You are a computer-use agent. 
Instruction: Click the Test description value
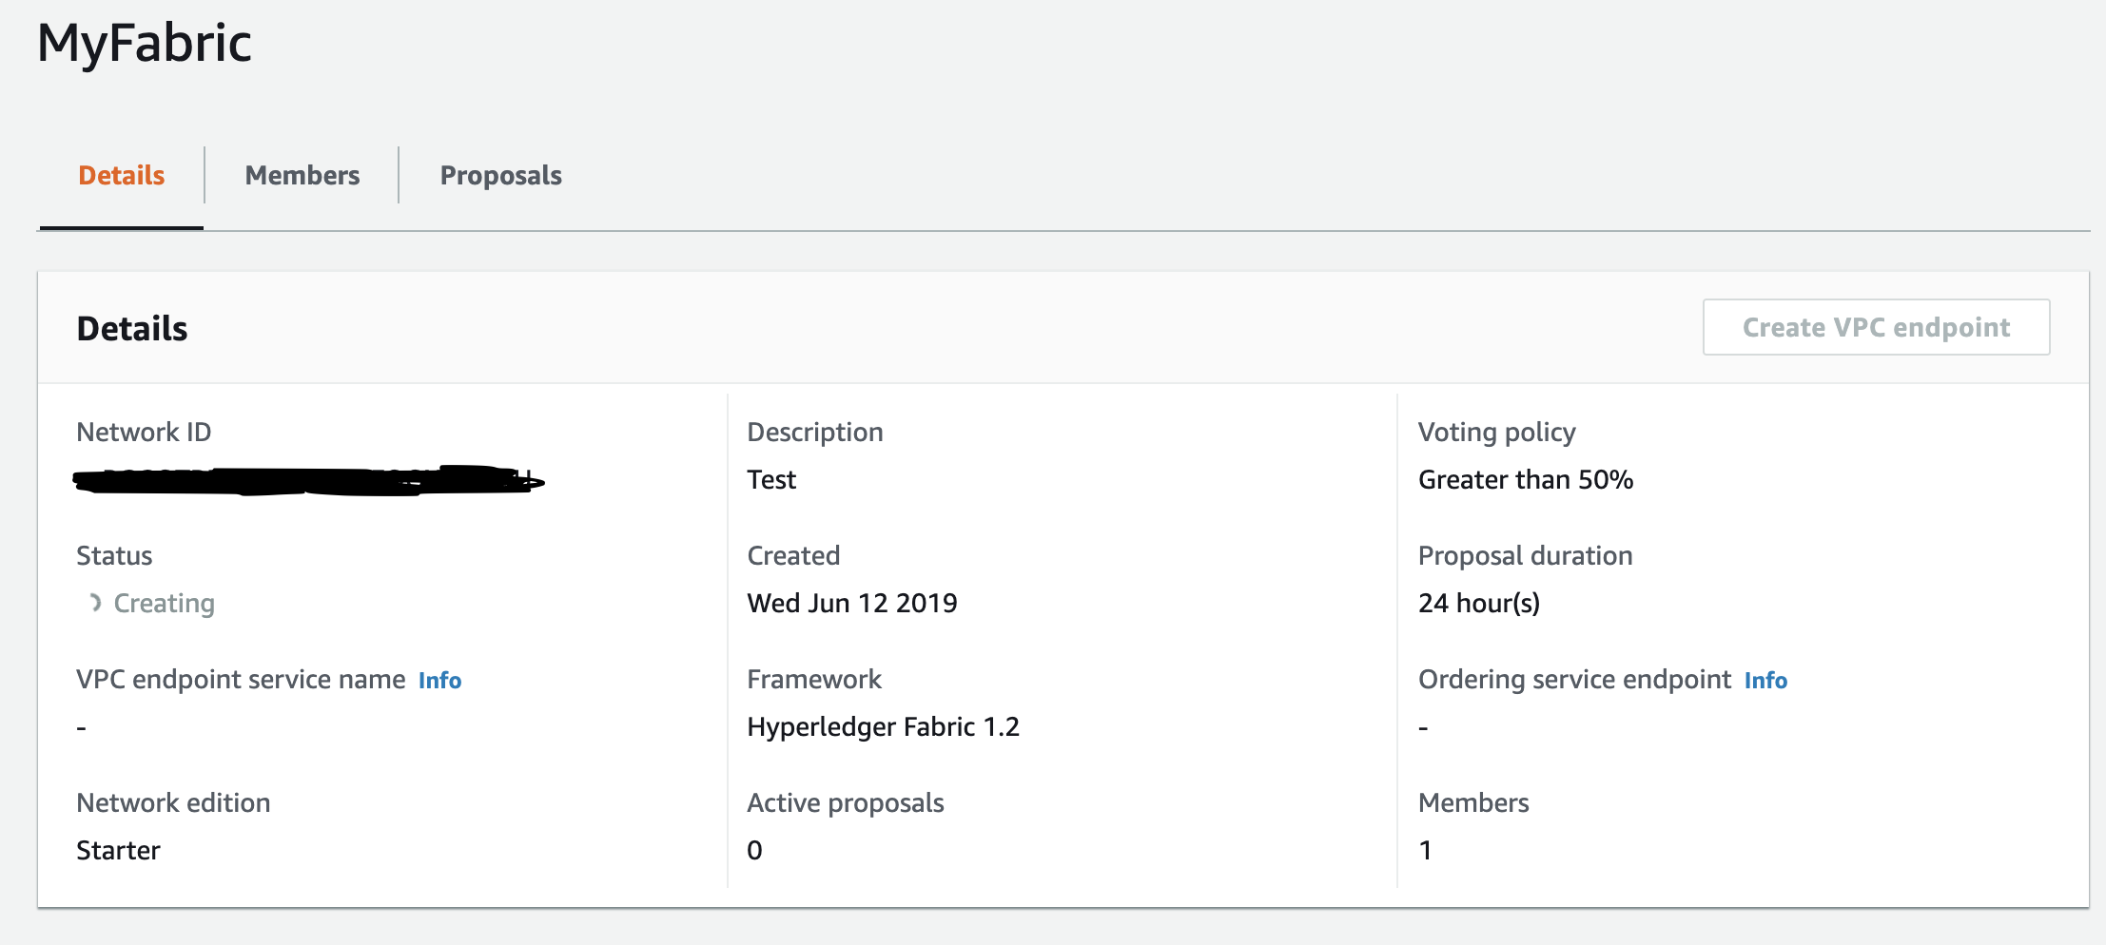(x=771, y=479)
